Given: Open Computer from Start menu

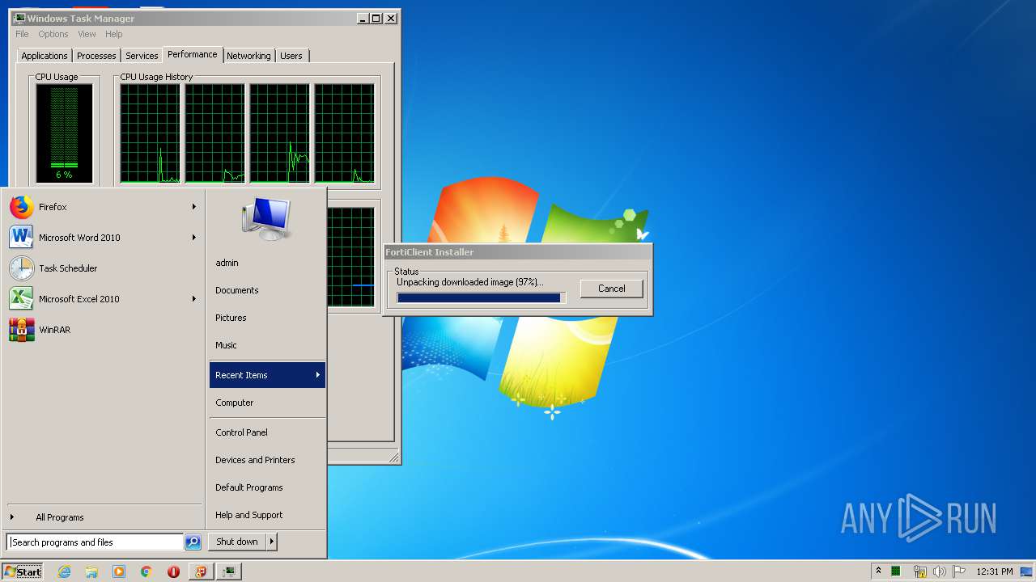Looking at the screenshot, I should [235, 403].
